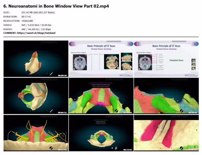Click the pen icon in the 00:00:58 thumbnail

(x=51, y=74)
